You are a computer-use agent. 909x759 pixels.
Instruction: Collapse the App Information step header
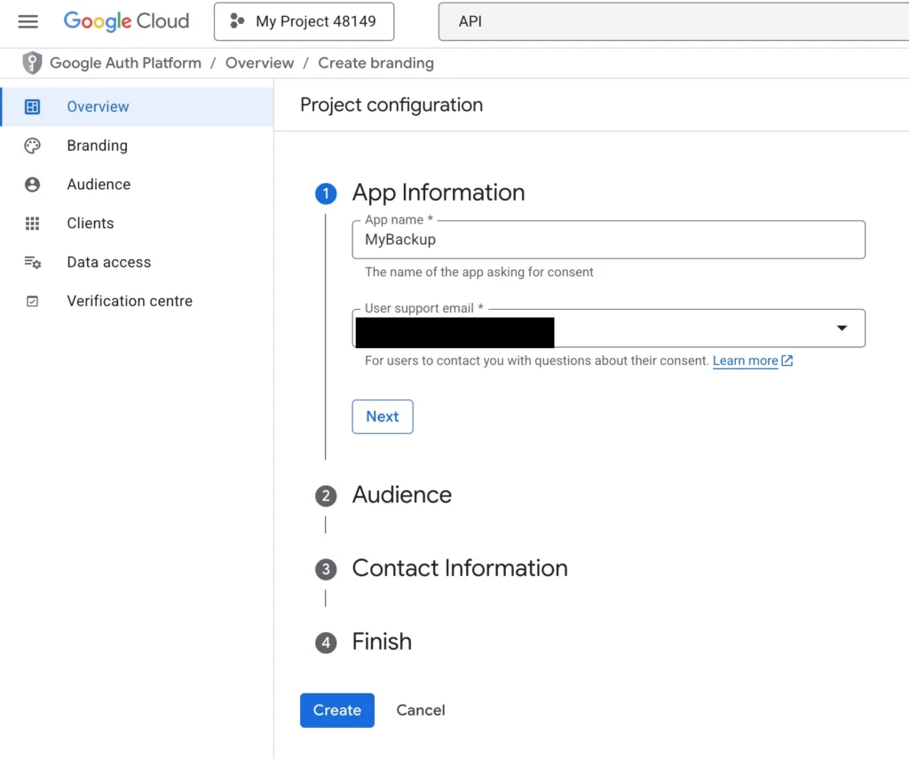pos(439,193)
